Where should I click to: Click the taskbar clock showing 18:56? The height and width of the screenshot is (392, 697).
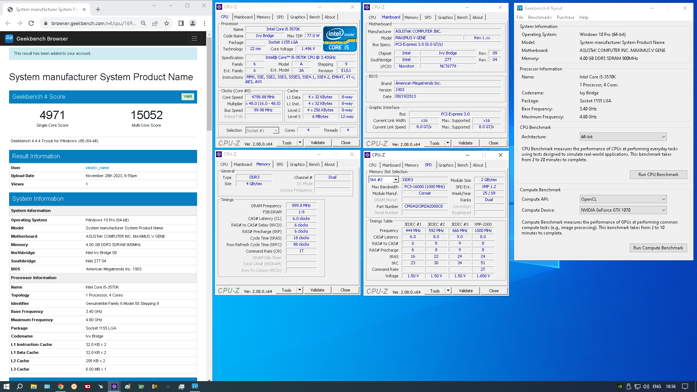[671, 387]
